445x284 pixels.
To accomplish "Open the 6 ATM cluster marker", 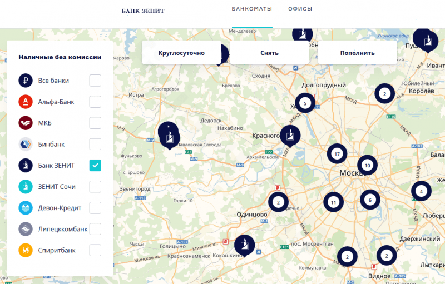I will click(370, 200).
